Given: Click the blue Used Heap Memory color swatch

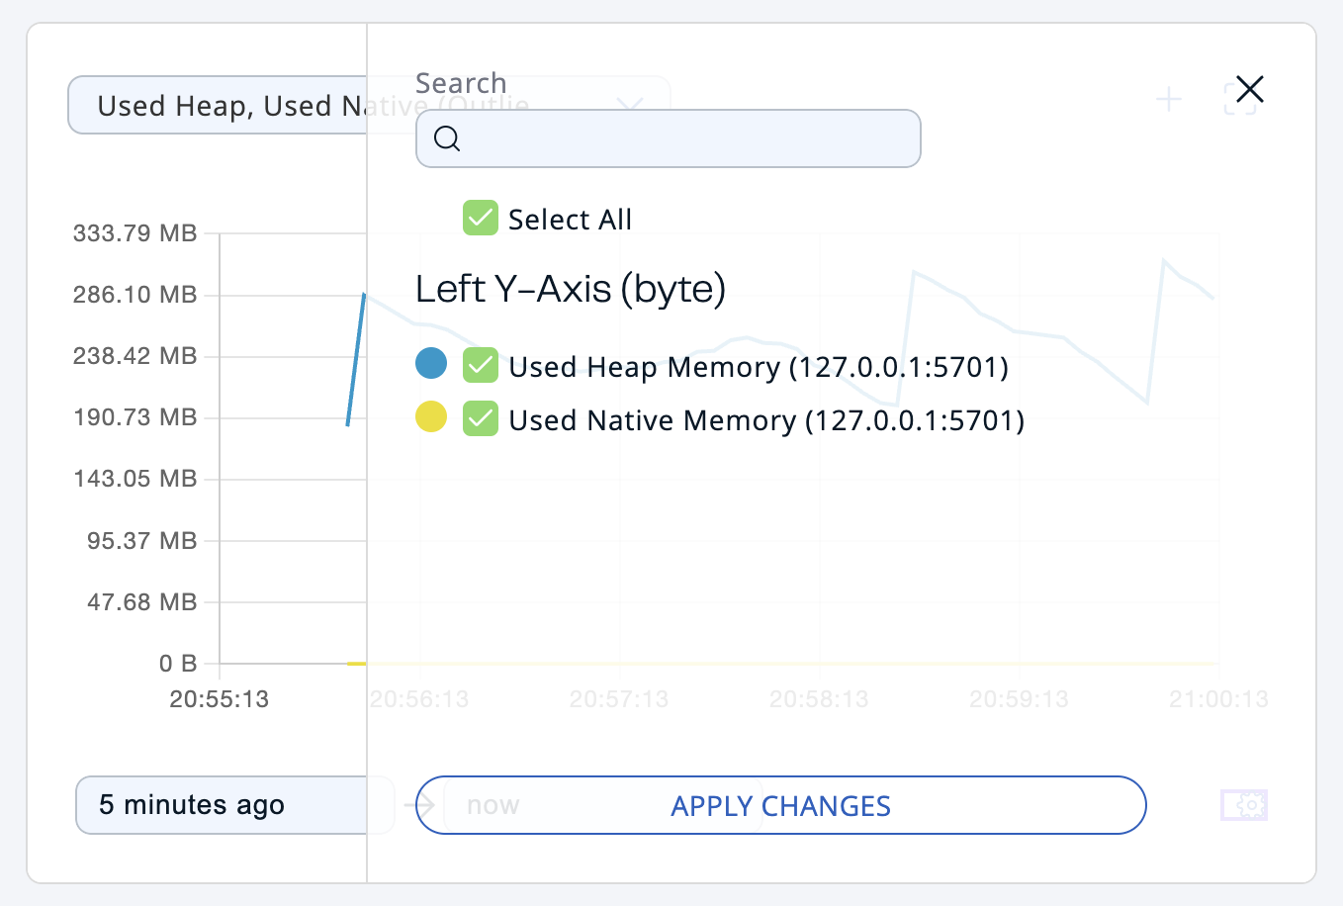Looking at the screenshot, I should point(431,364).
